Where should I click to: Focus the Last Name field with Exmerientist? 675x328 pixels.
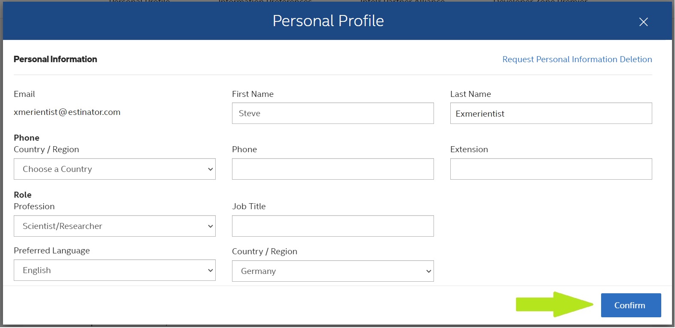(551, 113)
